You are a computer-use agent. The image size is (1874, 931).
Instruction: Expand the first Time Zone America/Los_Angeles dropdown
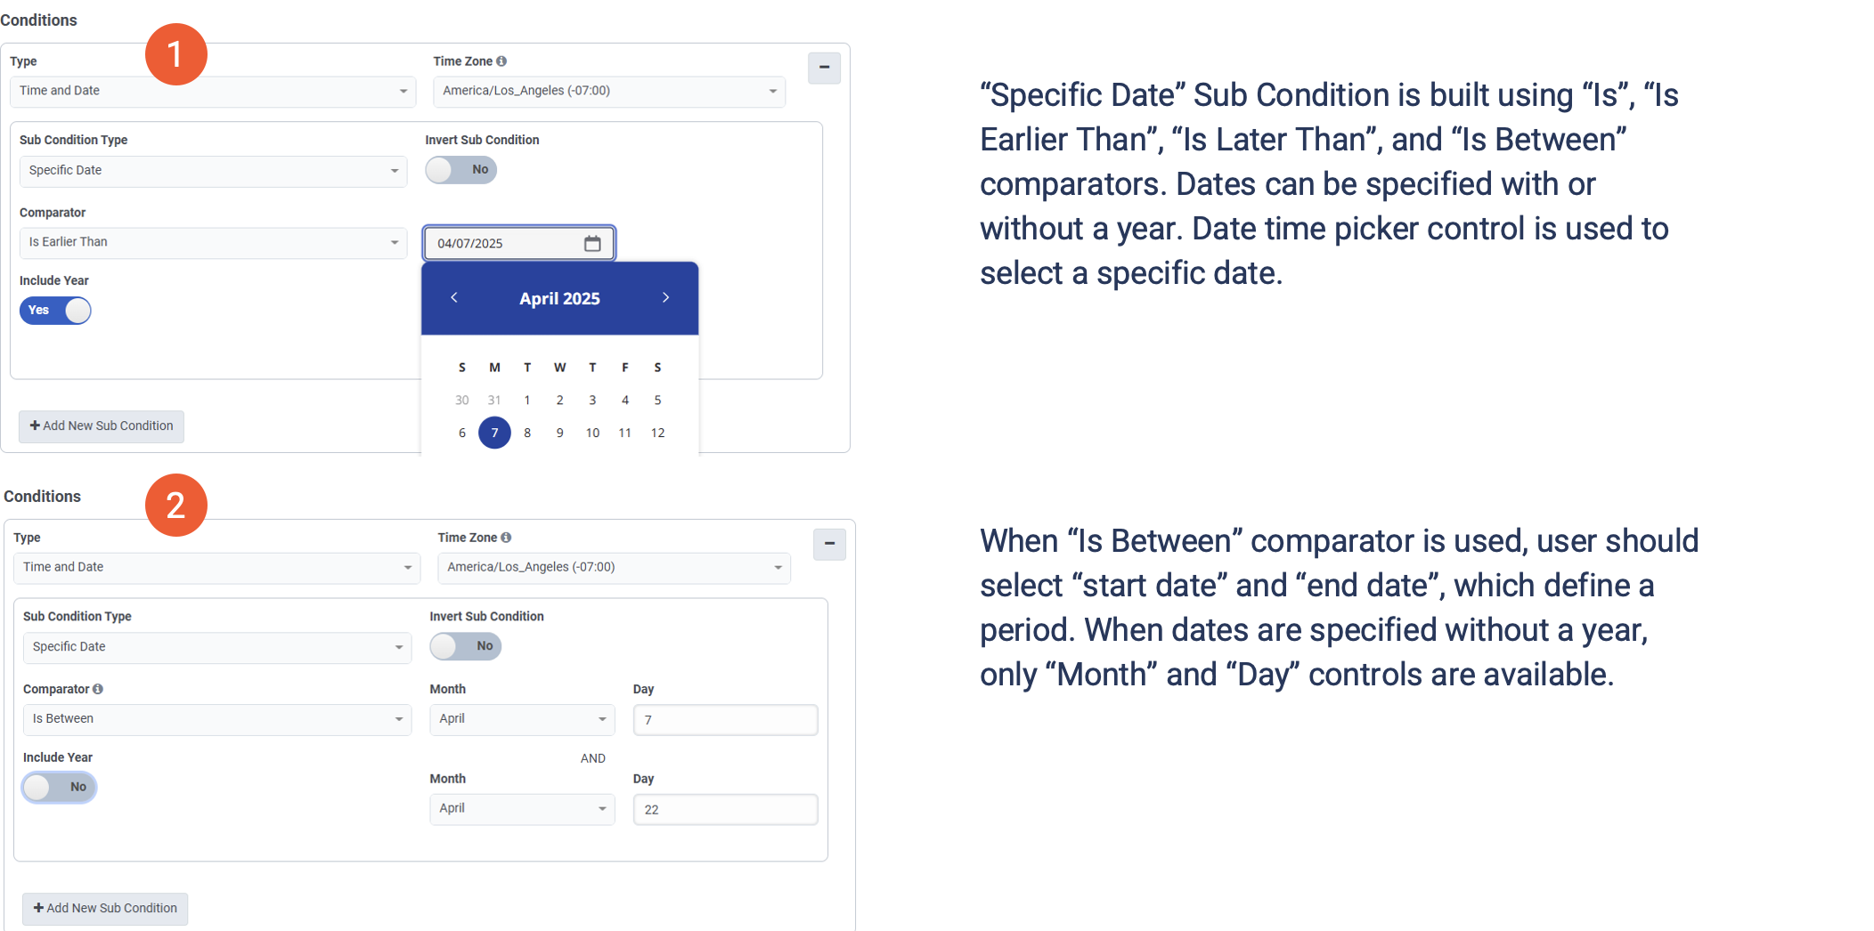click(609, 91)
